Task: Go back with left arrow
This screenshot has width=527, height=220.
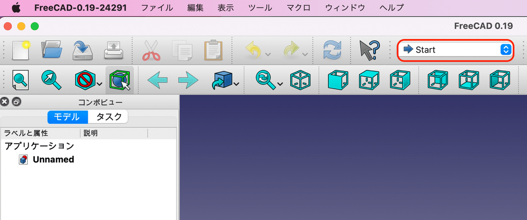Action: (158, 80)
